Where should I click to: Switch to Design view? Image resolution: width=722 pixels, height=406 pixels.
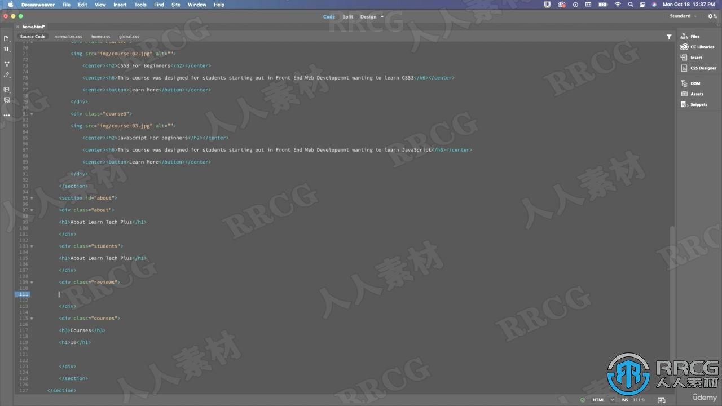pyautogui.click(x=368, y=16)
